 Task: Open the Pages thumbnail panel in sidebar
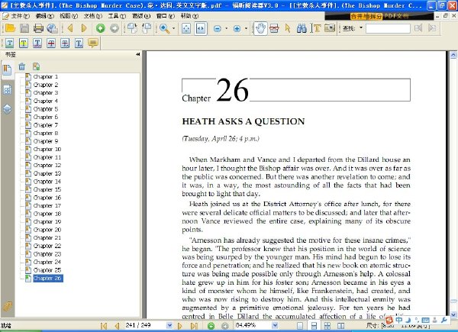(x=7, y=90)
